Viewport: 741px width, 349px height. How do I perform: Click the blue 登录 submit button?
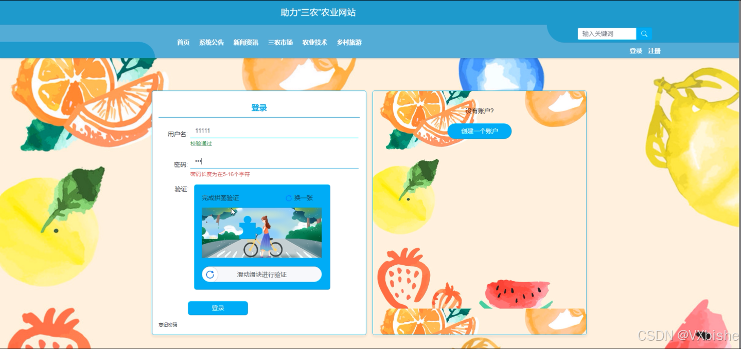click(218, 308)
